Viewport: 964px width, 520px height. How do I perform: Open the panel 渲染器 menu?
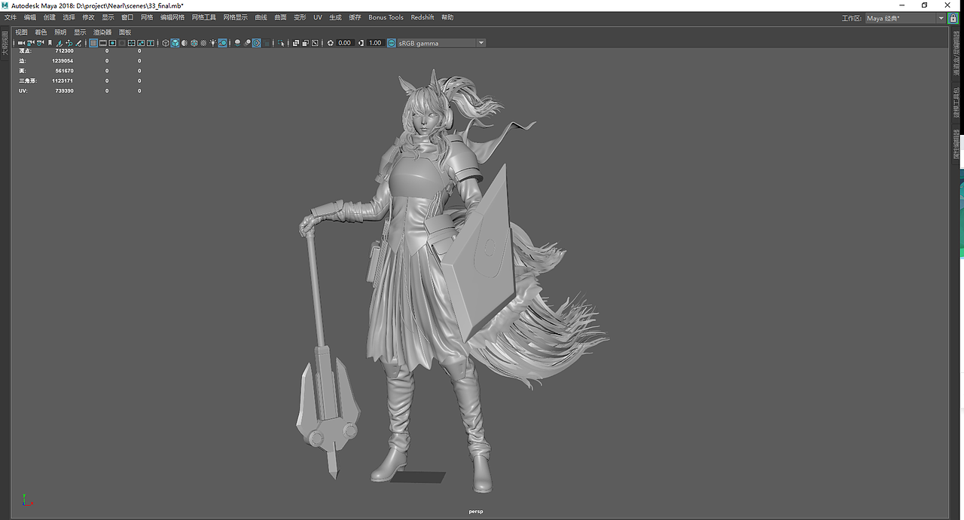click(102, 32)
